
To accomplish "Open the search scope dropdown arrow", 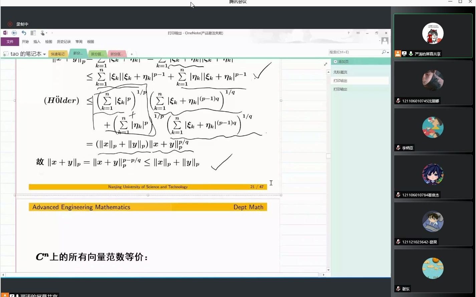I will click(x=388, y=52).
